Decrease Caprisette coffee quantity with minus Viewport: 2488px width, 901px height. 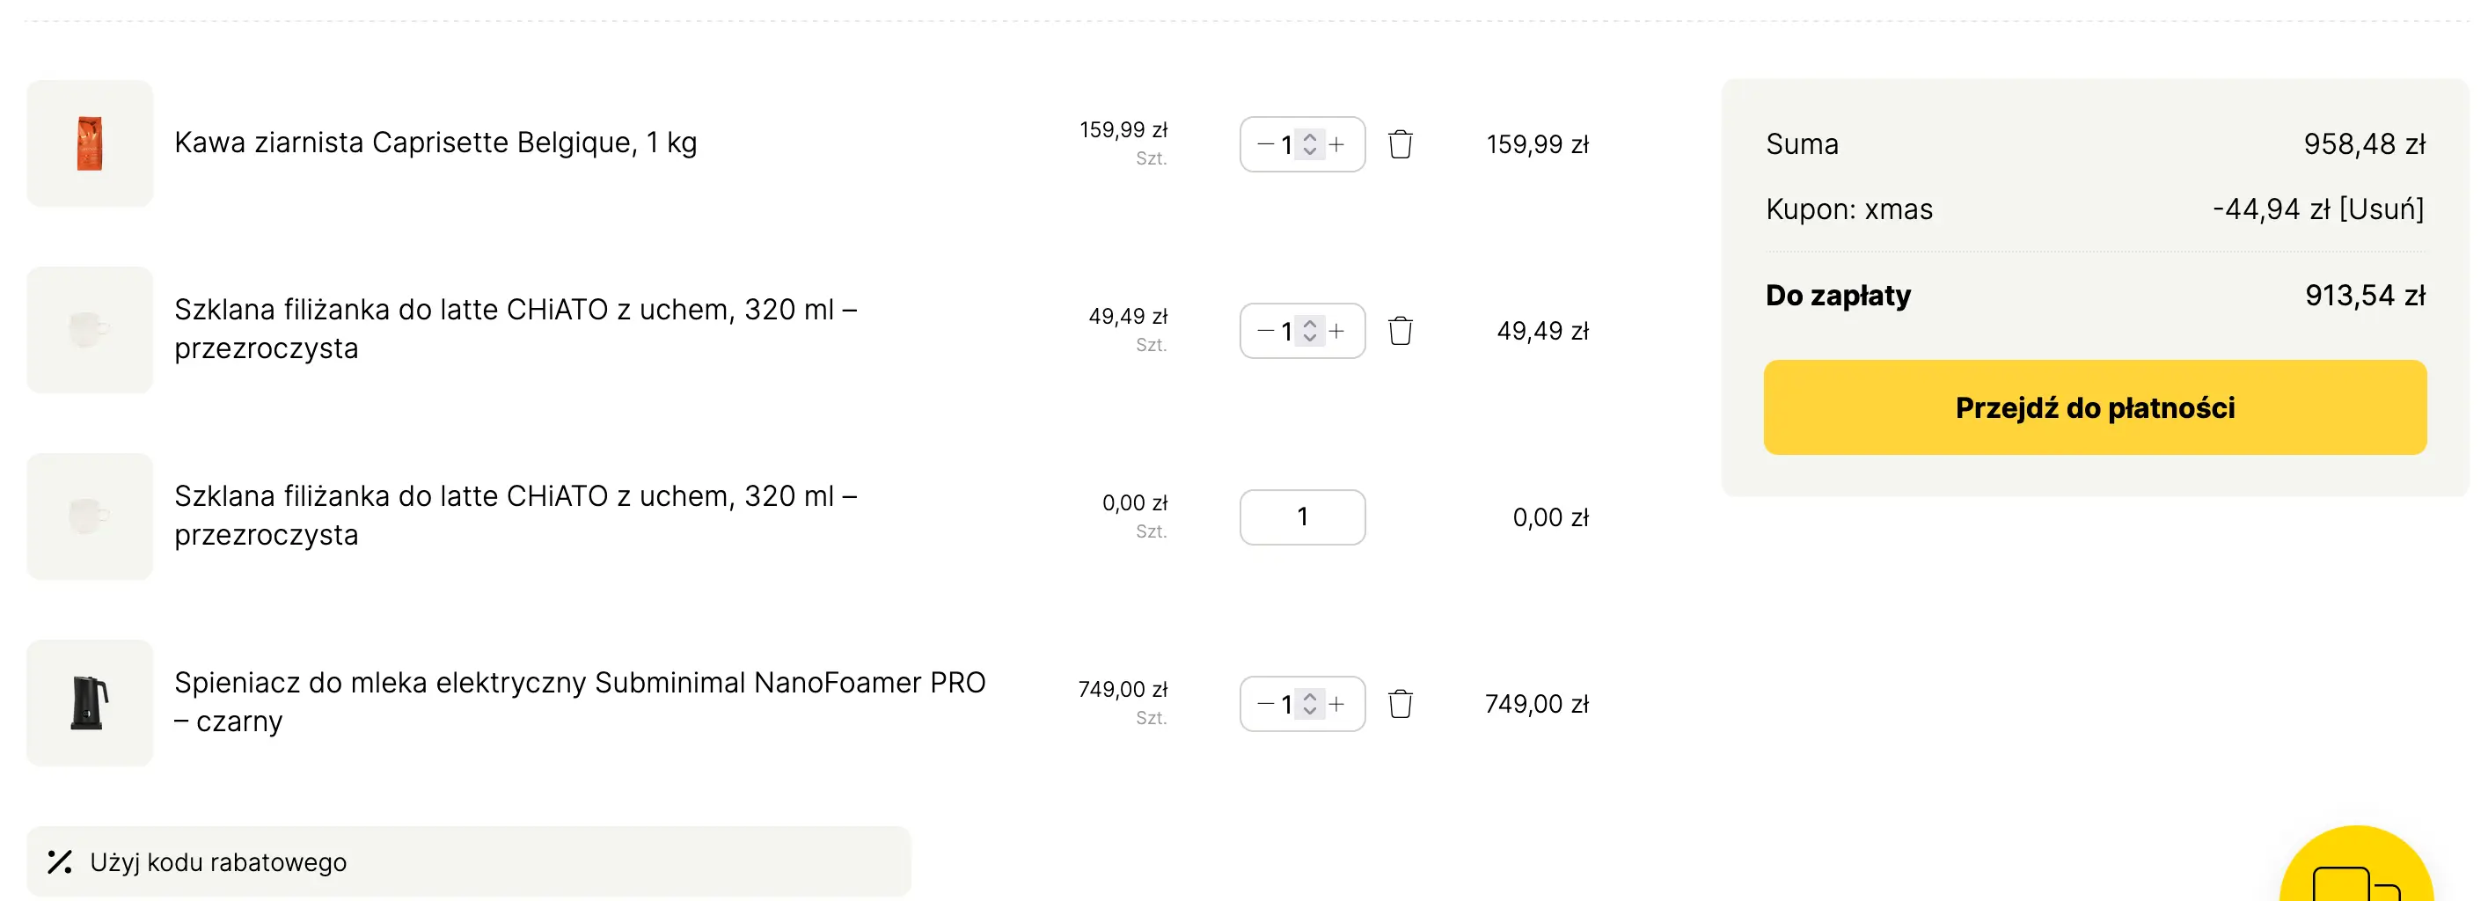pyautogui.click(x=1264, y=145)
